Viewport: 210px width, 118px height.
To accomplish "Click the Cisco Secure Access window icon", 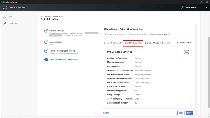I will coord(2,2).
